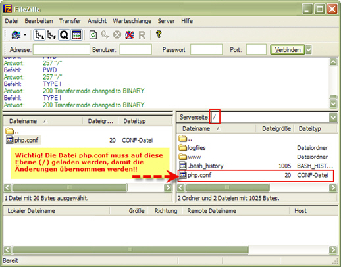Open the Serverseite path dropdown
This screenshot has height=267, width=341.
pos(333,118)
